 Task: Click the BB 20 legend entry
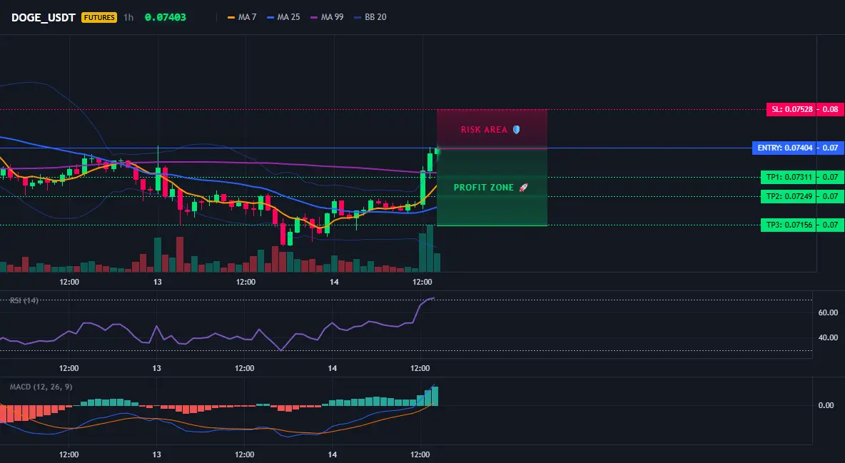[x=370, y=17]
